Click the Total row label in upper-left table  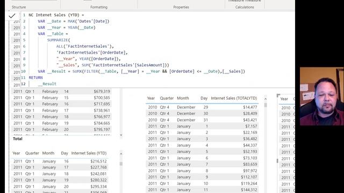click(x=18, y=139)
